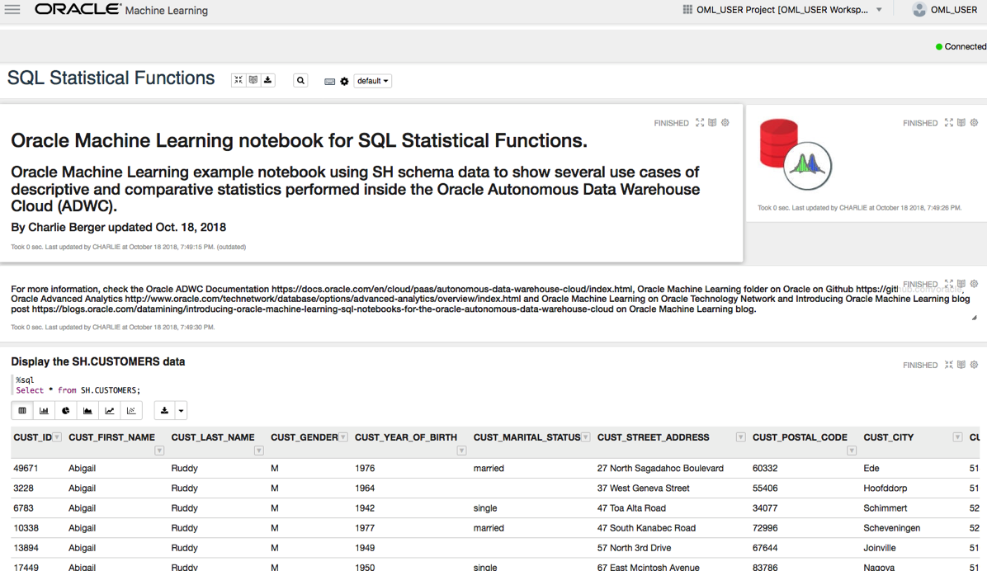Switch results to area chart view
The width and height of the screenshot is (987, 571).
[x=87, y=410]
